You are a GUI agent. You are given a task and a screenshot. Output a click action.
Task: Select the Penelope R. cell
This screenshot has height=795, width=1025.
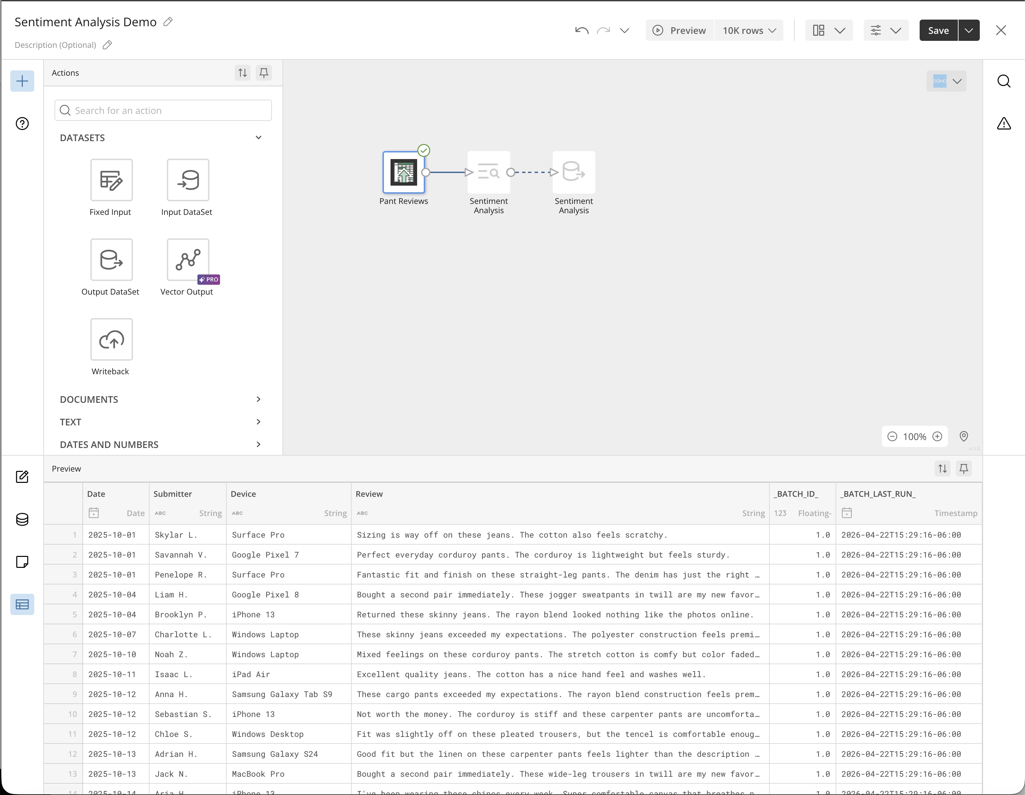coord(188,574)
